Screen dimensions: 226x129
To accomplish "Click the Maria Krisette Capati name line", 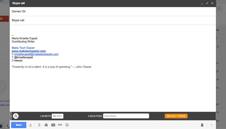I will coord(25,38).
